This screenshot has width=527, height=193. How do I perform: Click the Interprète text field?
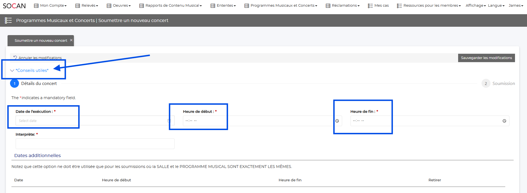click(x=95, y=144)
